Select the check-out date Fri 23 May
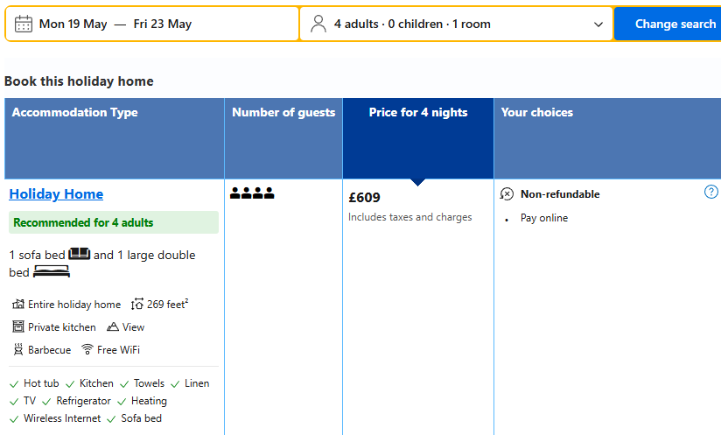Image resolution: width=721 pixels, height=435 pixels. (x=163, y=24)
